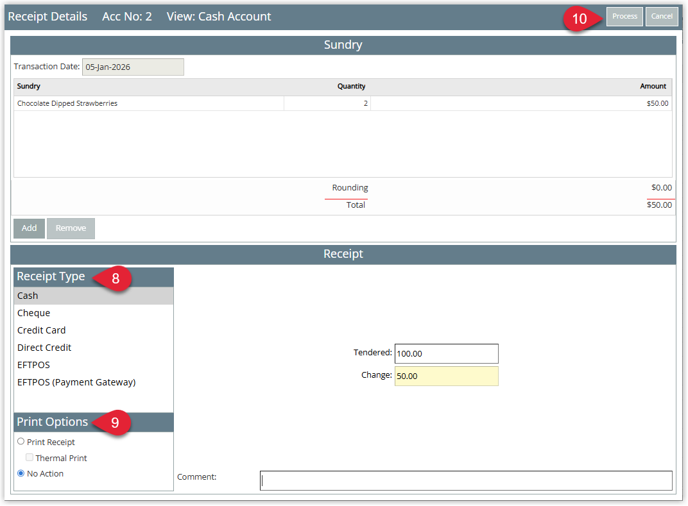Select Credit Card receipt type
This screenshot has height=506, width=688.
pos(94,331)
